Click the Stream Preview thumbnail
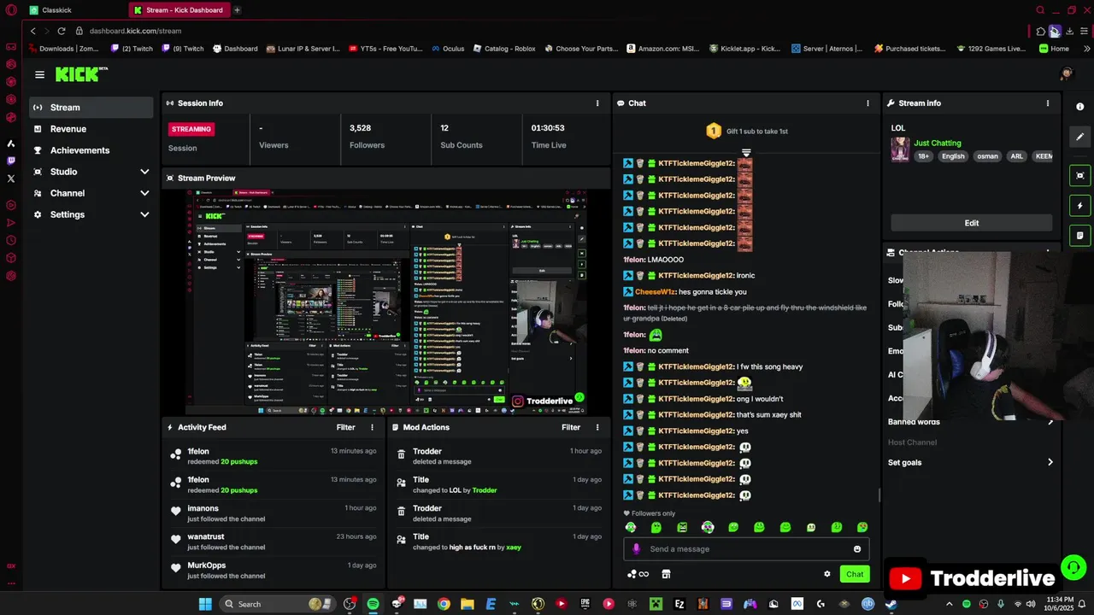This screenshot has height=615, width=1094. pyautogui.click(x=386, y=302)
